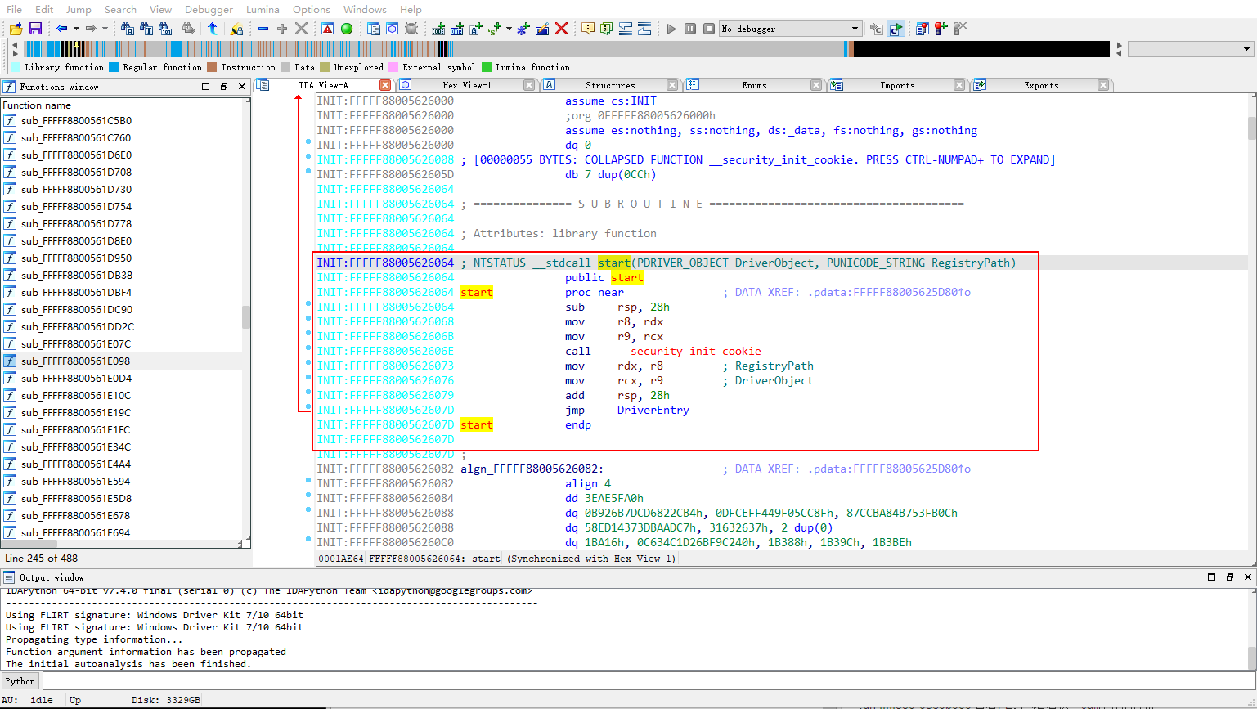Open the 'No debugger' dropdown
This screenshot has width=1257, height=709.
click(791, 29)
